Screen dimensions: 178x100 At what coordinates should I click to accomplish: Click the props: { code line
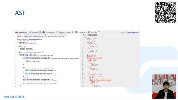[22, 47]
